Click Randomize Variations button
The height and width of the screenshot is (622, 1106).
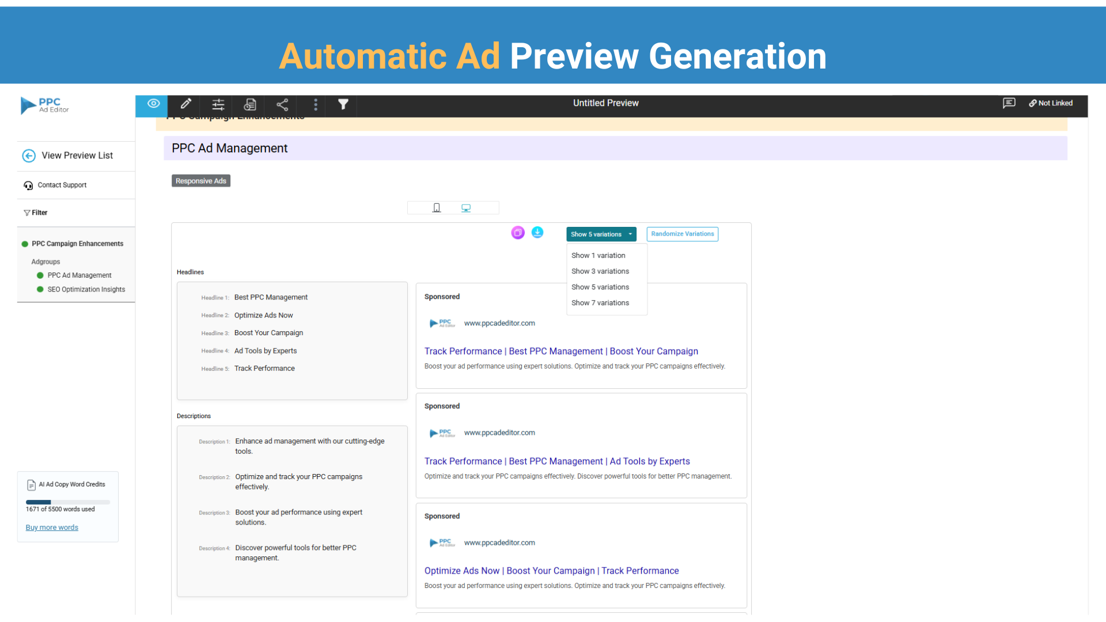682,234
